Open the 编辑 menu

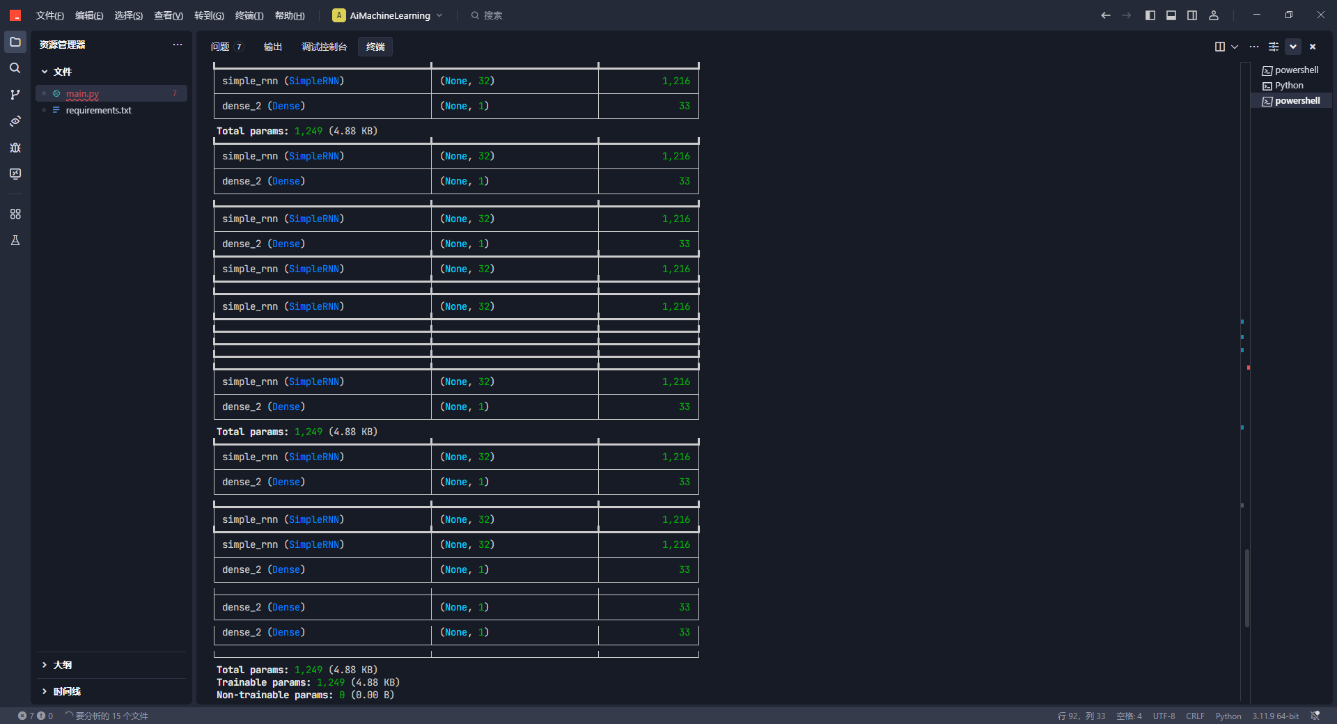89,15
